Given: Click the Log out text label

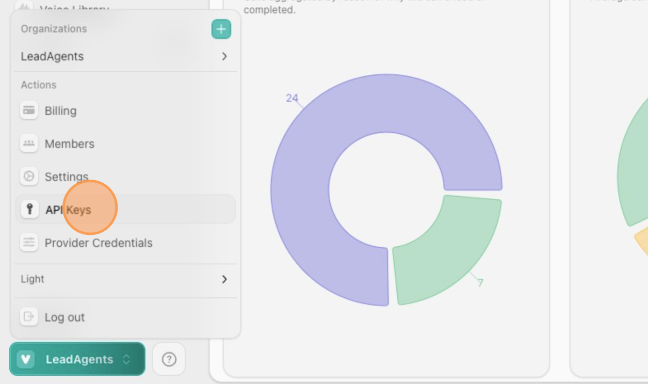Looking at the screenshot, I should [64, 317].
